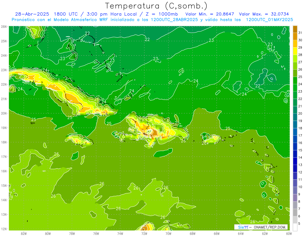Click the '20N' latitude axis label

click(4, 113)
